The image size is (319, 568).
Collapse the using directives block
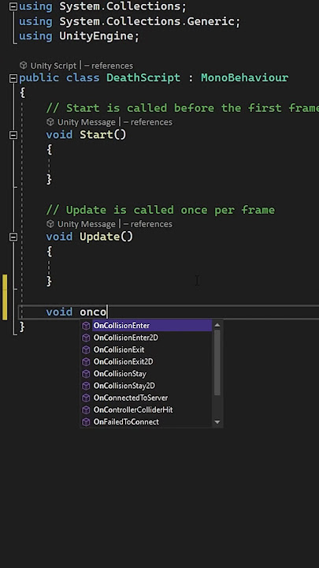click(13, 6)
